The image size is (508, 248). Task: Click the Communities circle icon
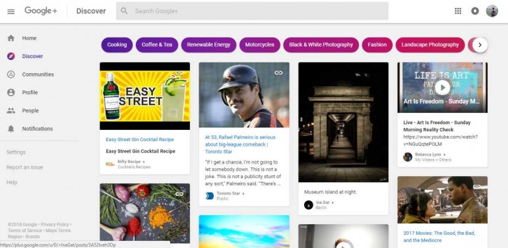click(11, 75)
